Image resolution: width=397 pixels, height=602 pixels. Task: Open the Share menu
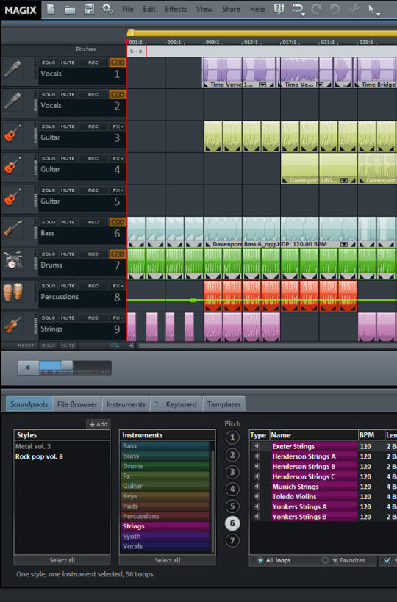click(231, 9)
